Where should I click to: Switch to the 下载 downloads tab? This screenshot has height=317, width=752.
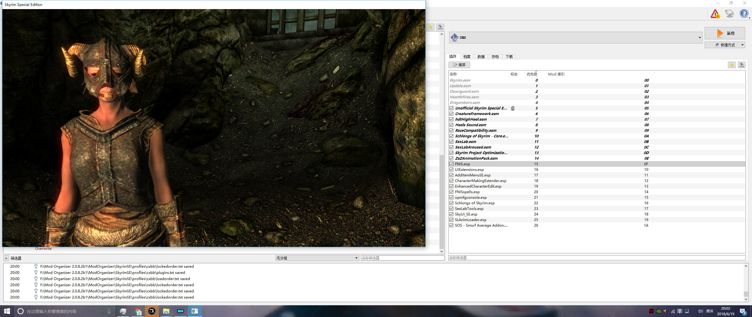(509, 57)
